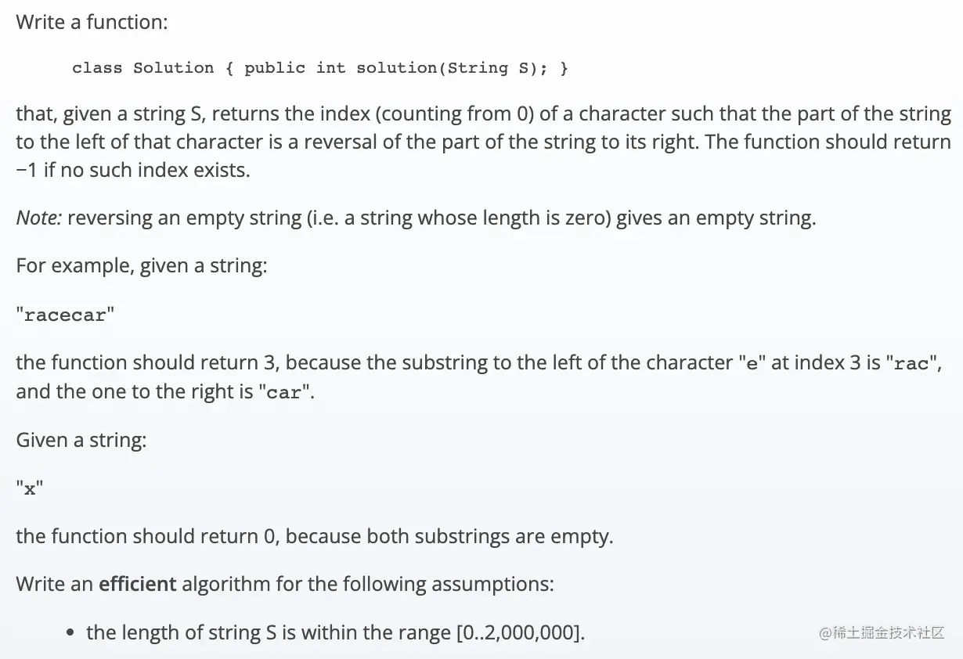The width and height of the screenshot is (963, 659).
Task: Click the "[0..2,000,000]" range text
Action: point(520,632)
